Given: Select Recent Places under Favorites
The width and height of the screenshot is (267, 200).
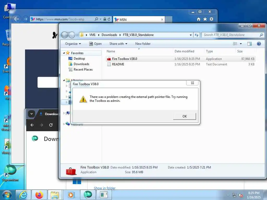Looking at the screenshot, I should 83,69.
